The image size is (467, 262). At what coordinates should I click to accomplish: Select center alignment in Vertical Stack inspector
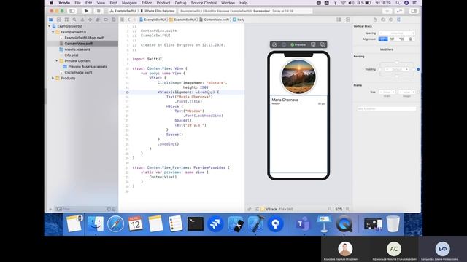[393, 39]
